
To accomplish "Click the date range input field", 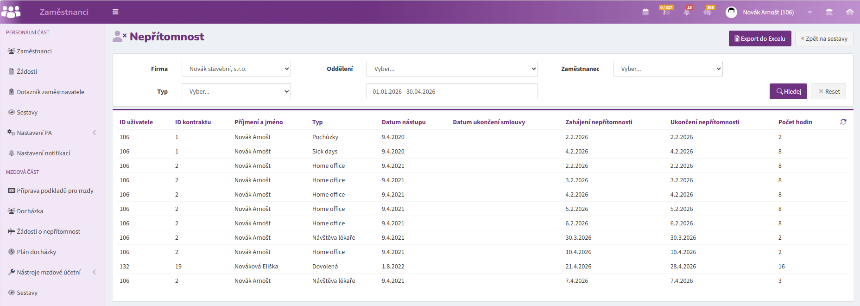I will pos(452,91).
